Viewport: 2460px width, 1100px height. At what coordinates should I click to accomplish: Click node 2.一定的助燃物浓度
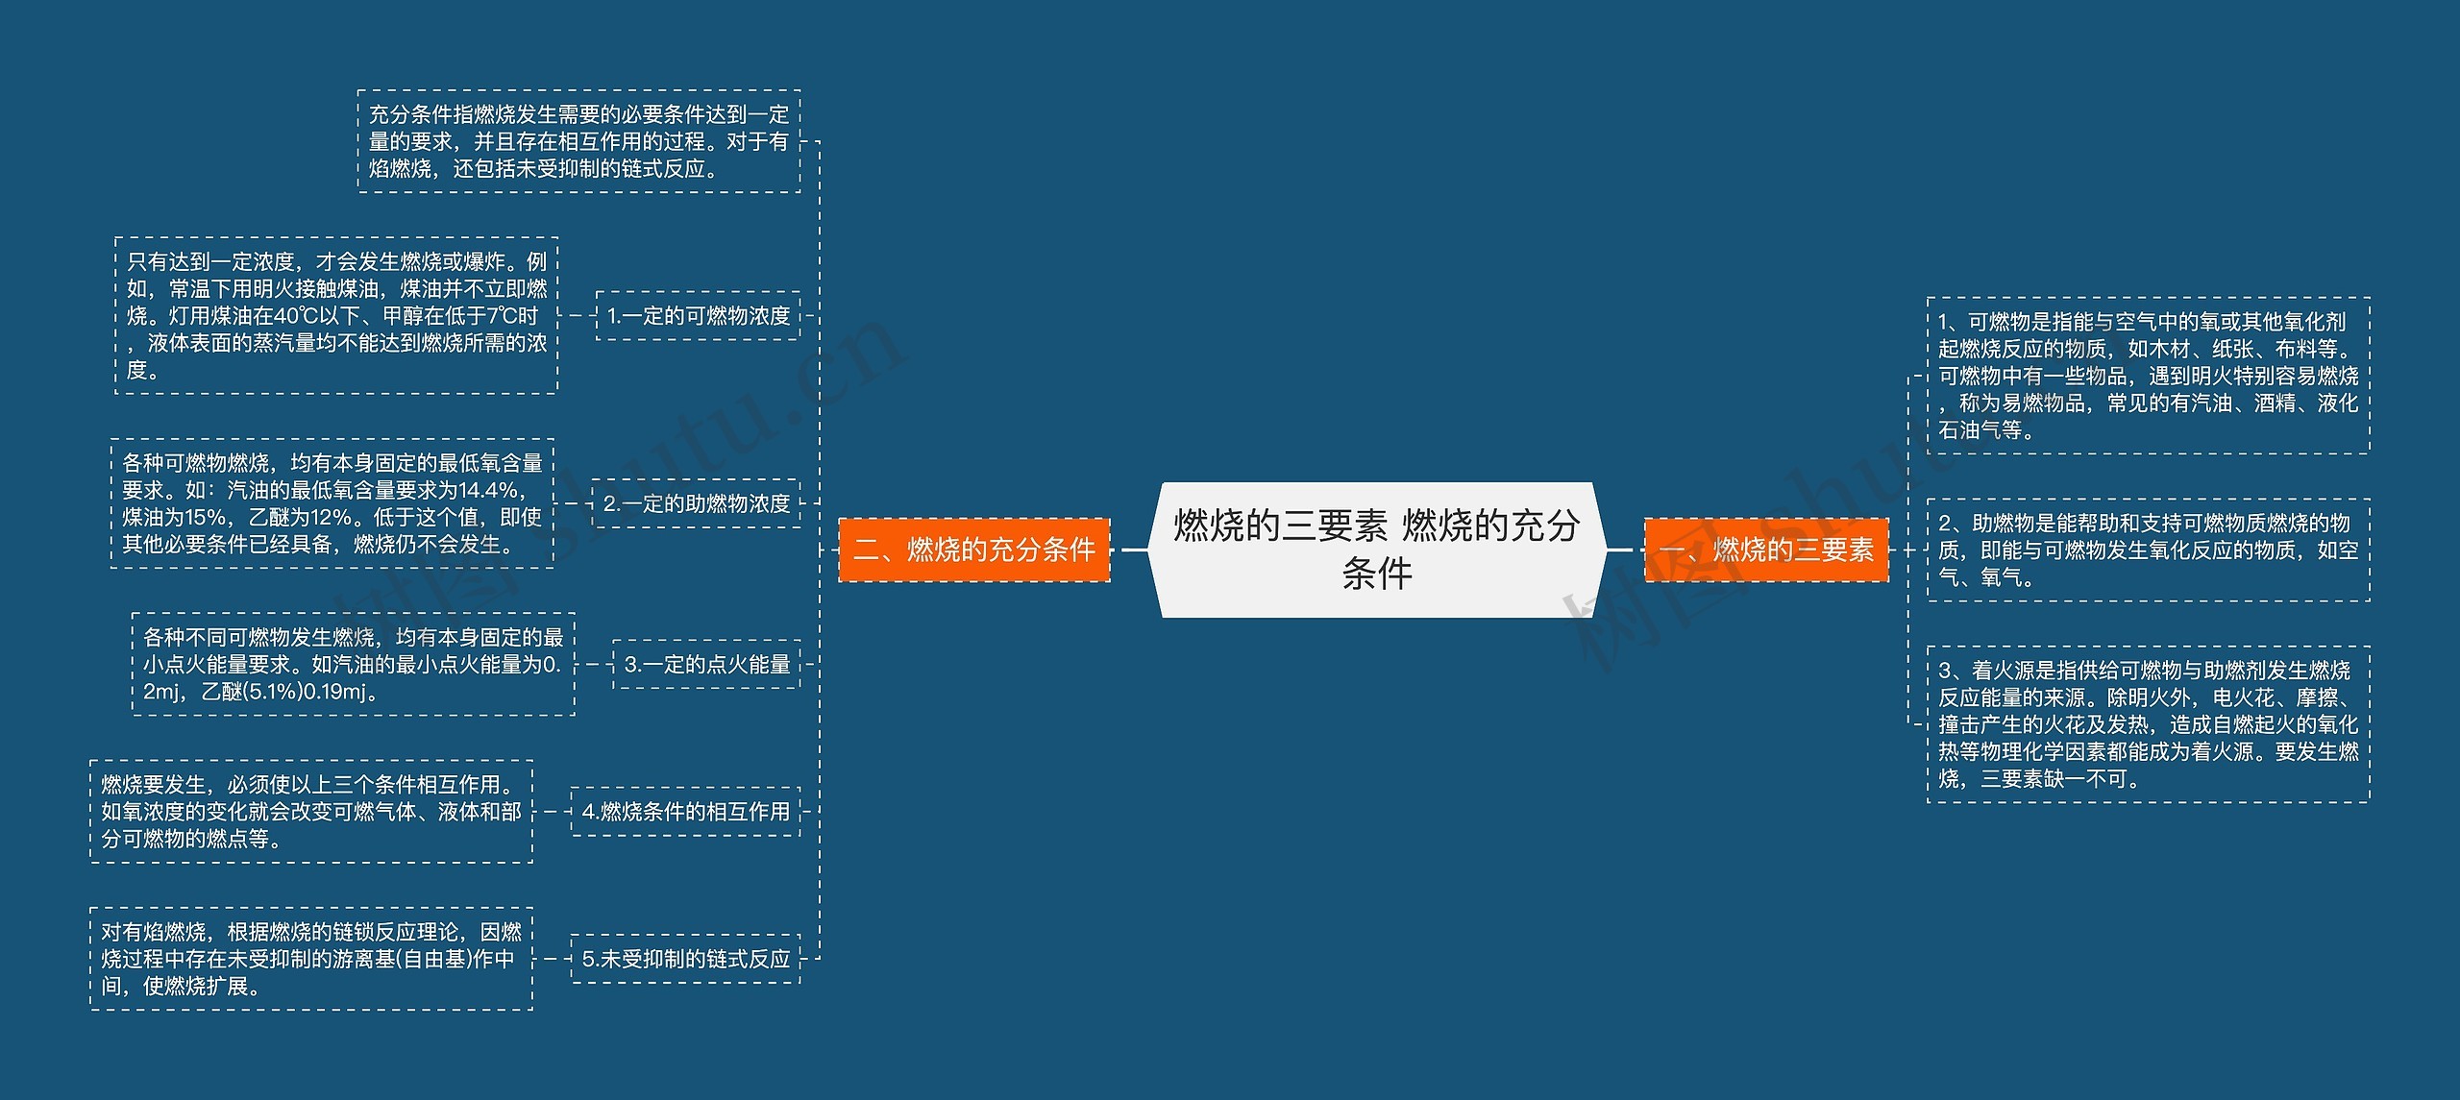click(696, 503)
